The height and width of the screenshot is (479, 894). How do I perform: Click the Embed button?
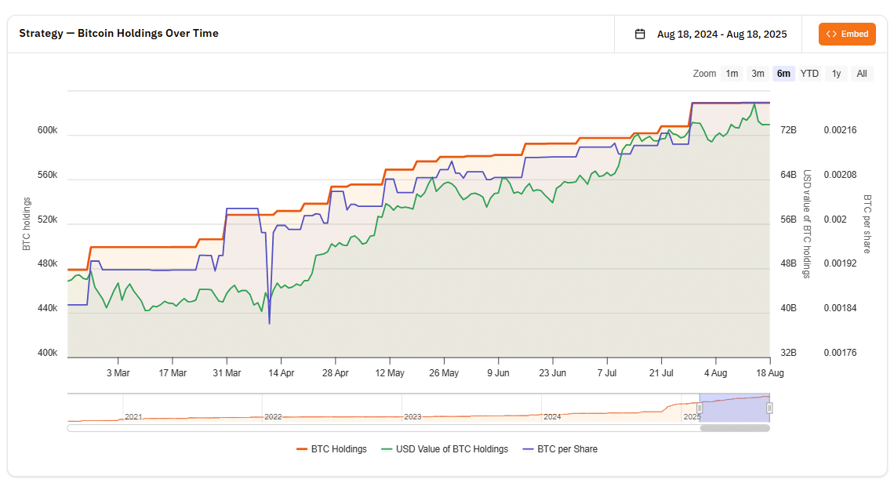coord(847,34)
